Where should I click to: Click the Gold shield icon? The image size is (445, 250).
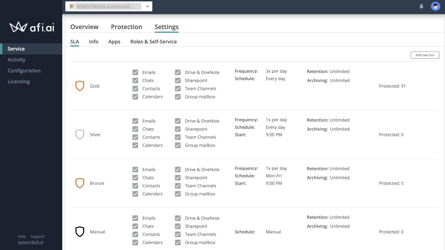[x=80, y=86]
